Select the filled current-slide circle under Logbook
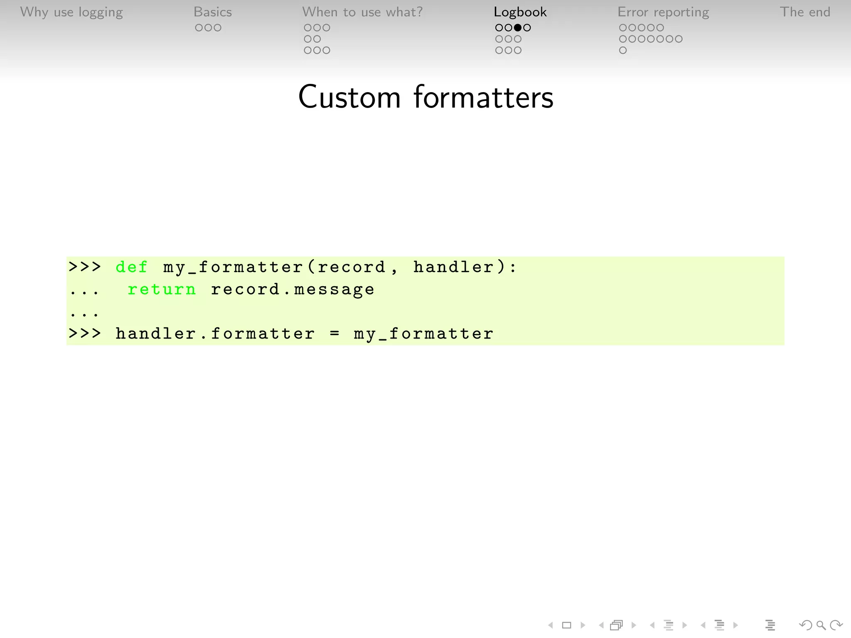This screenshot has height=638, width=851. tap(518, 28)
